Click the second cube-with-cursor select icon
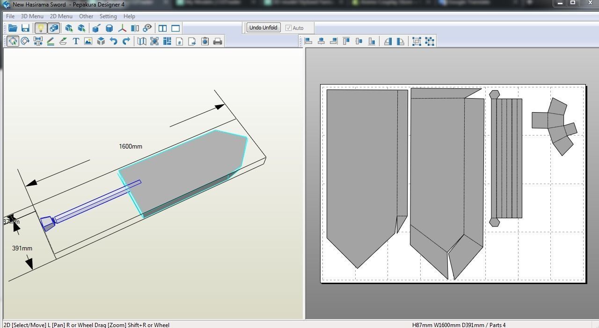 (81, 28)
